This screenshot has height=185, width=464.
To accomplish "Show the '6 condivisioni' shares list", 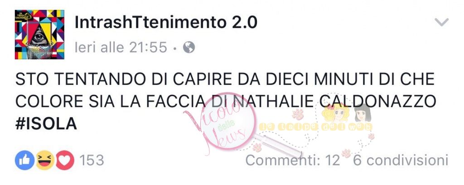I will tap(401, 161).
